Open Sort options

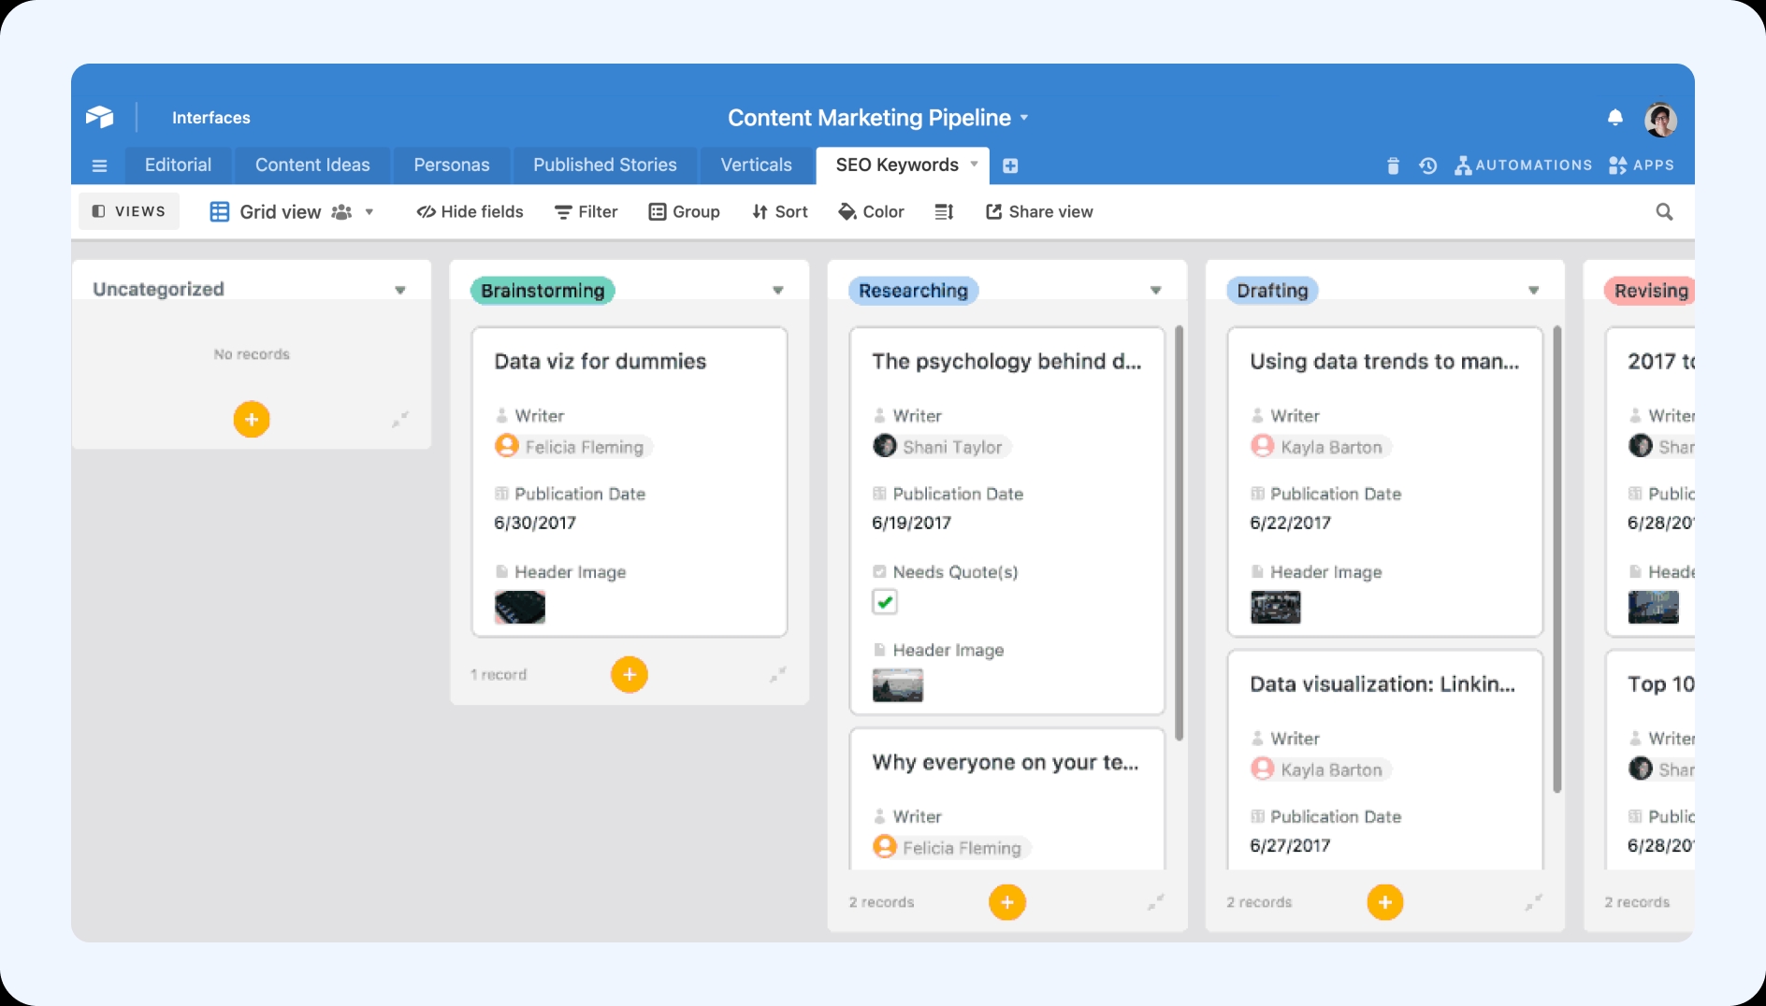pyautogui.click(x=780, y=212)
